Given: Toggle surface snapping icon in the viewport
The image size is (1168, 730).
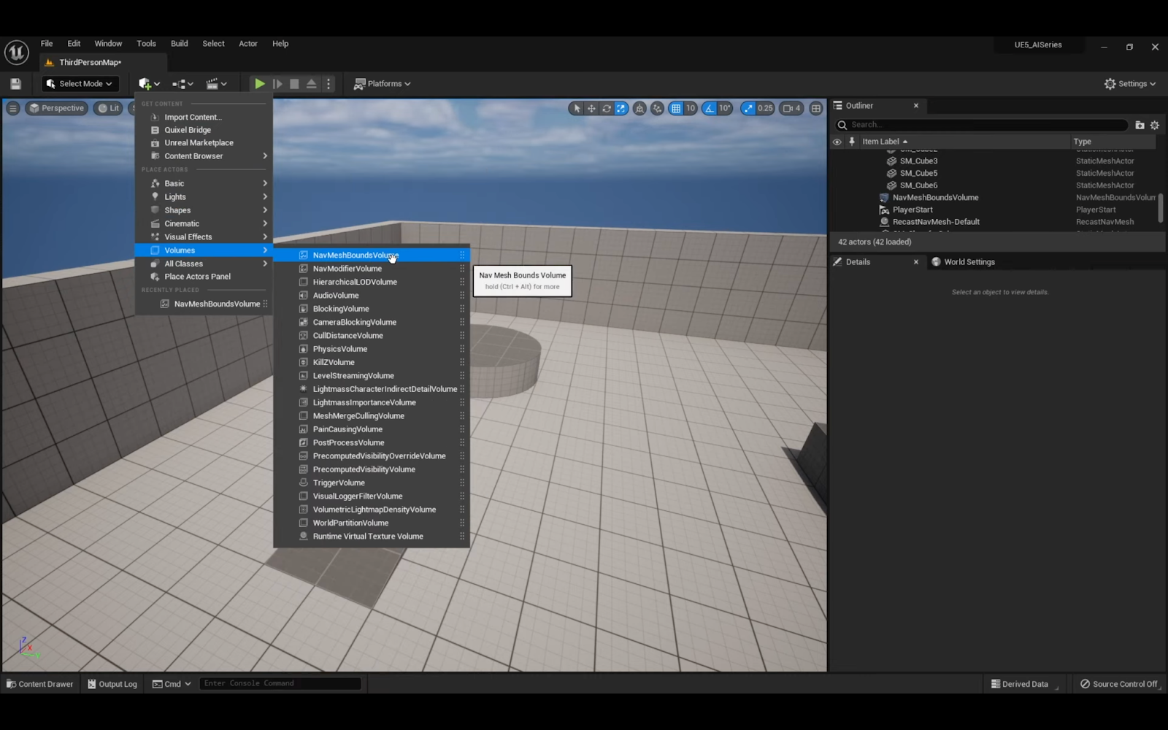Looking at the screenshot, I should [657, 108].
